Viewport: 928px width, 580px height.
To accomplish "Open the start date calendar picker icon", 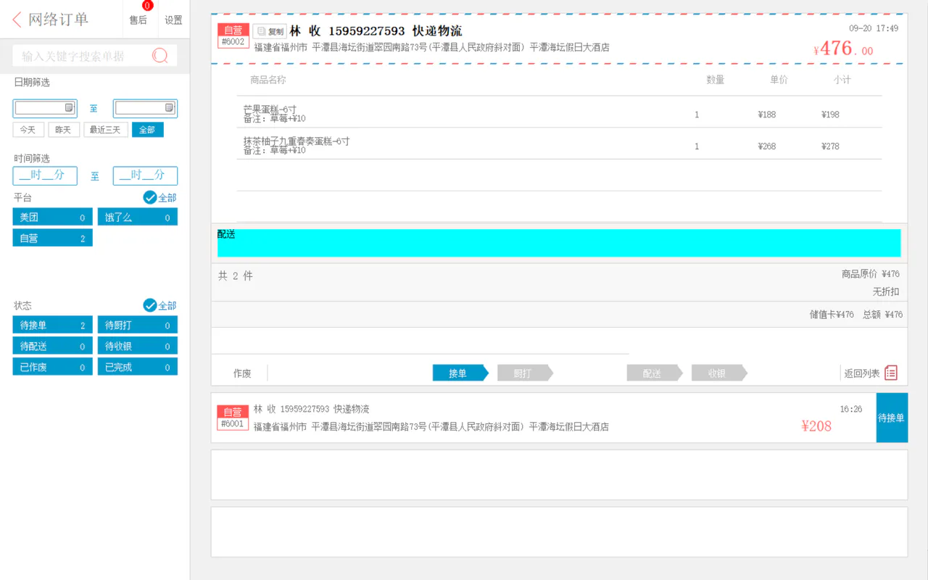I will (x=70, y=108).
